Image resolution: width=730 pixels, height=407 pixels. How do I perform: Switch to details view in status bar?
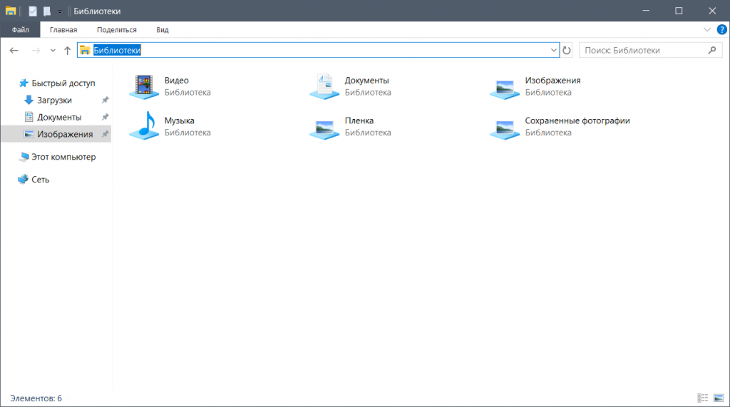coord(703,398)
